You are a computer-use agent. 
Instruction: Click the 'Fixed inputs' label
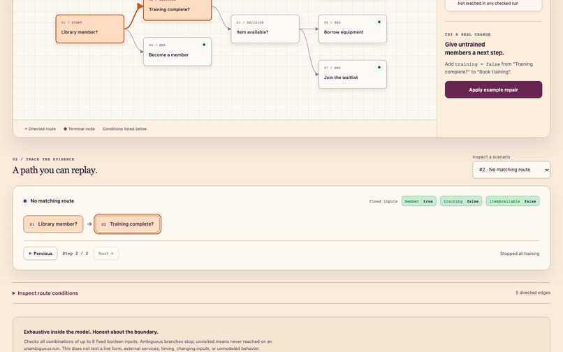coord(383,201)
